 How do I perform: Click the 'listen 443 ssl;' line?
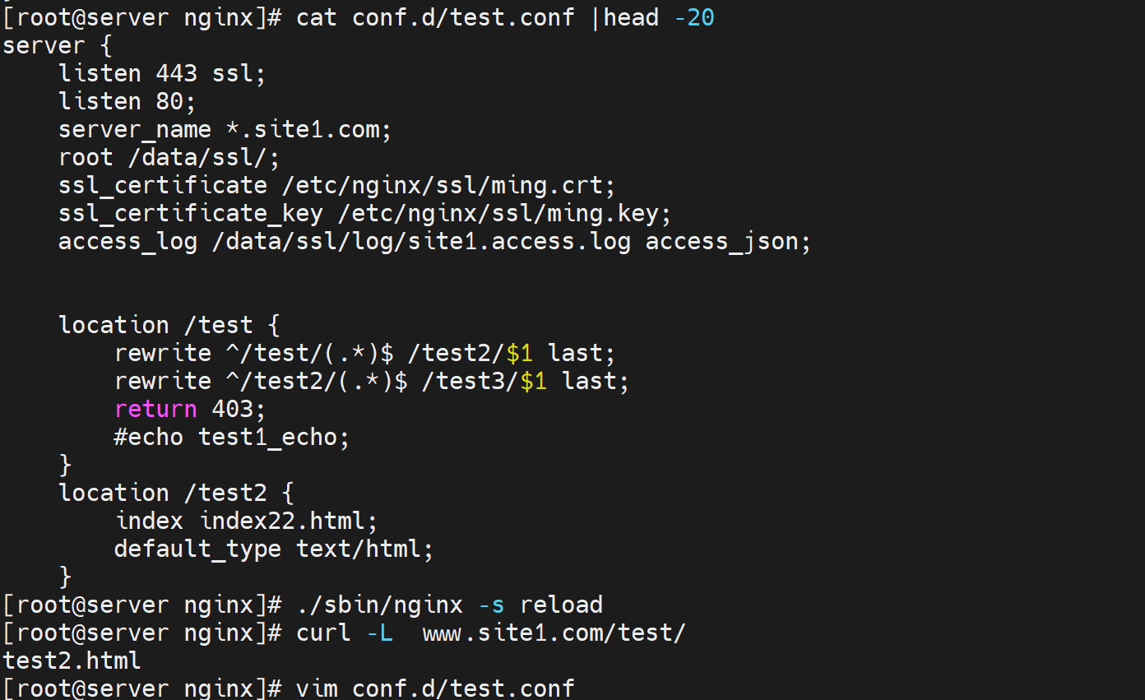(x=162, y=73)
